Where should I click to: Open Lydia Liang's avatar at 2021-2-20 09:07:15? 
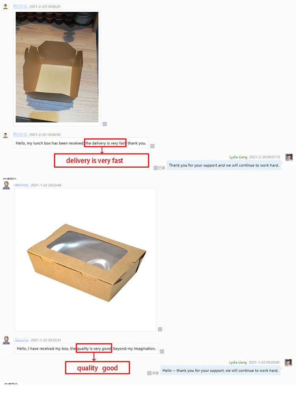(x=289, y=157)
